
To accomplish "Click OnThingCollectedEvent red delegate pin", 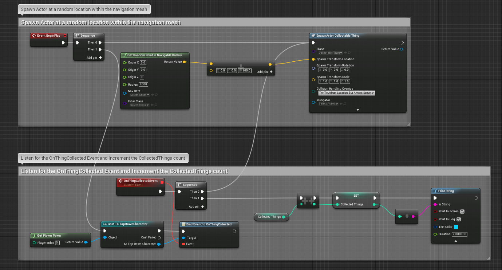I will [x=162, y=182].
